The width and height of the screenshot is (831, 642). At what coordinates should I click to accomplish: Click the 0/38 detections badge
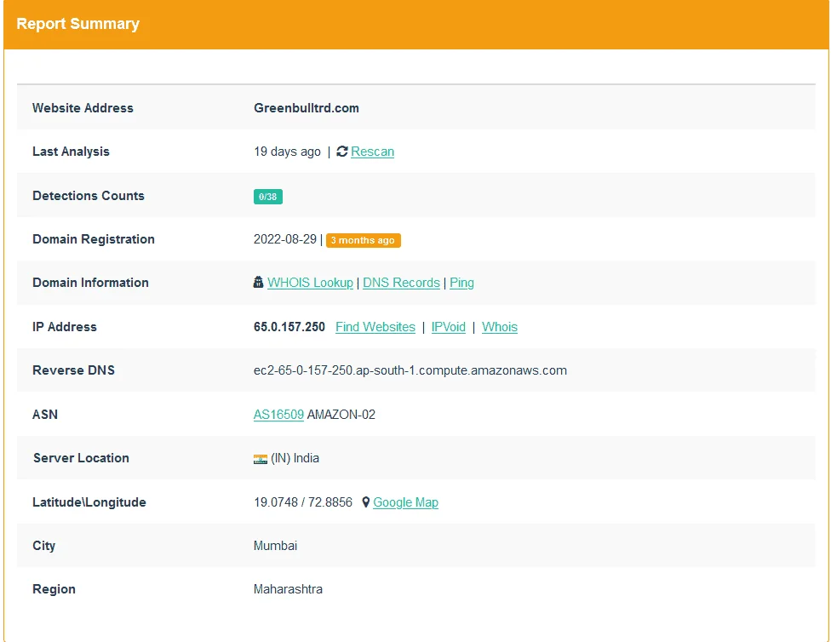tap(267, 197)
